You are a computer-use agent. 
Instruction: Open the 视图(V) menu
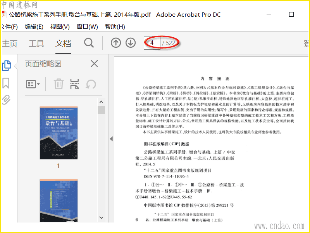click(60, 26)
